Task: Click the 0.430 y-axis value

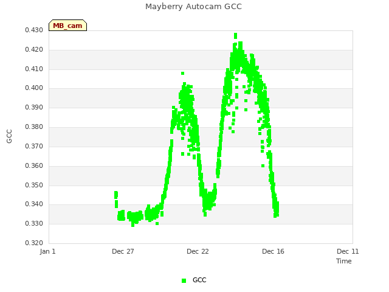Action: (x=34, y=30)
